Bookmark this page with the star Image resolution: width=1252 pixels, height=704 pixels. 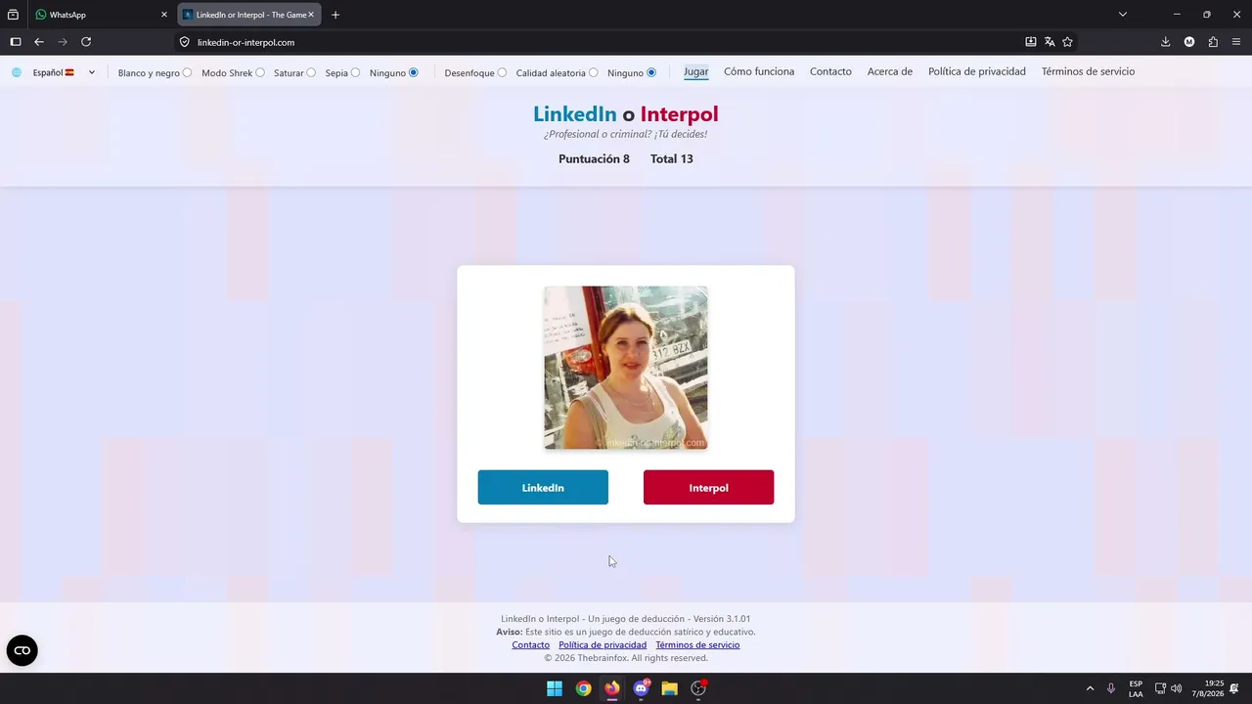tap(1067, 42)
